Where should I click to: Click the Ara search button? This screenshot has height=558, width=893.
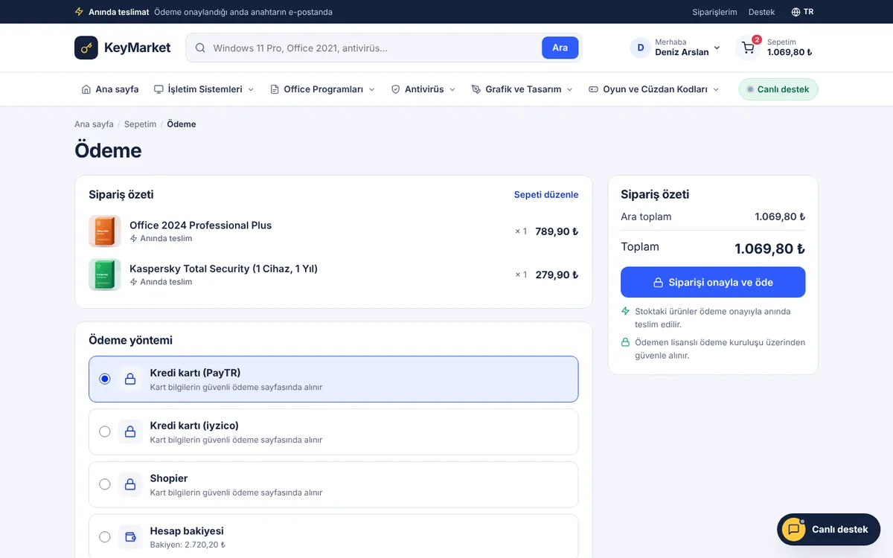point(560,48)
